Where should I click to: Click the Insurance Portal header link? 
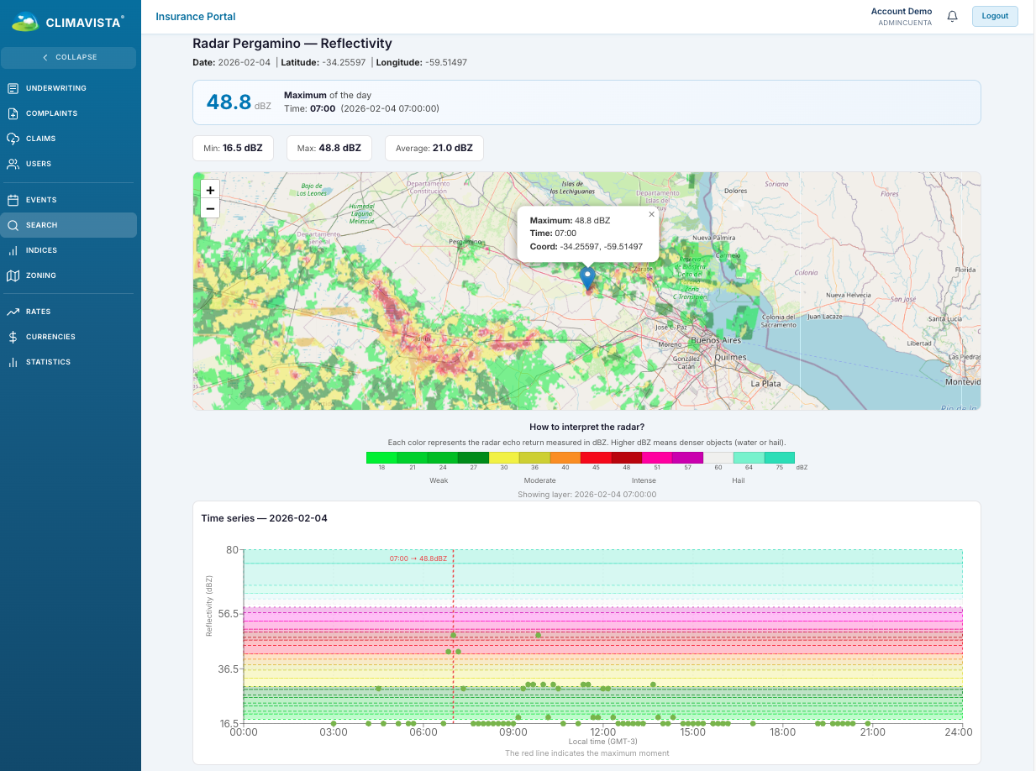196,17
